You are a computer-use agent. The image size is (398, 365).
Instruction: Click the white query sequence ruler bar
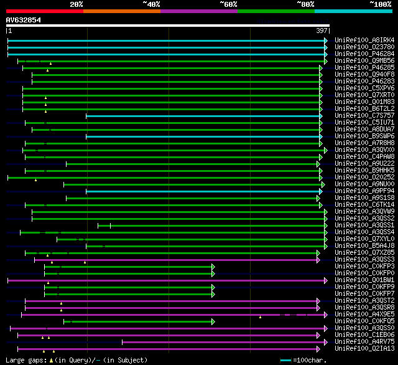click(167, 26)
